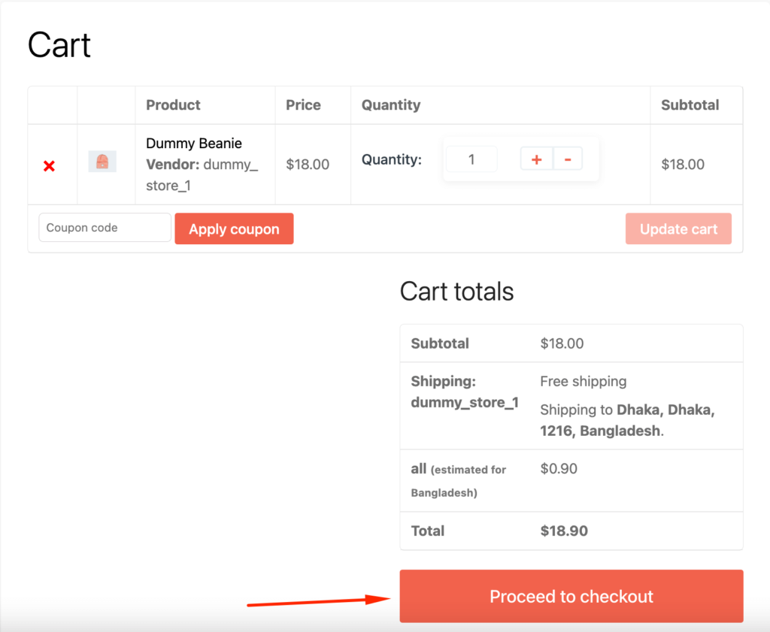This screenshot has height=632, width=770.
Task: Focus the quantity number field
Action: point(471,159)
